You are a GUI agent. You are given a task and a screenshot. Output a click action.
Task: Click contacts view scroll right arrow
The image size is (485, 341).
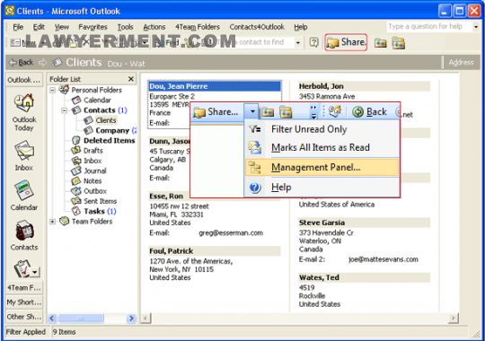pyautogui.click(x=454, y=318)
